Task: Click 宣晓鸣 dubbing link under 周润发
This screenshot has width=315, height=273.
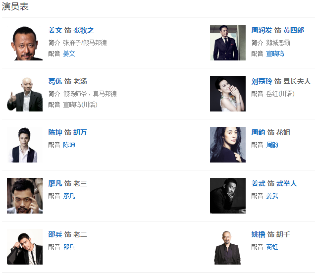Action: click(x=275, y=54)
